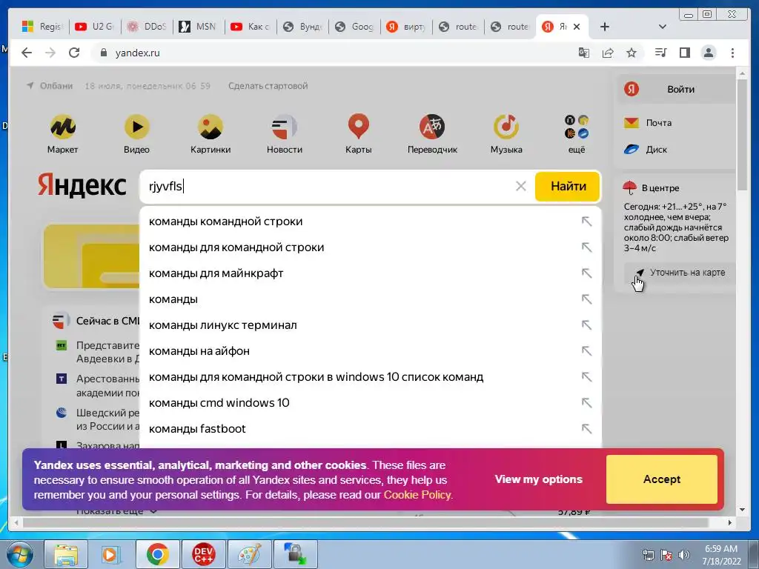Insert suggestion arrow for 'команды для майнкрафт'

coord(587,273)
